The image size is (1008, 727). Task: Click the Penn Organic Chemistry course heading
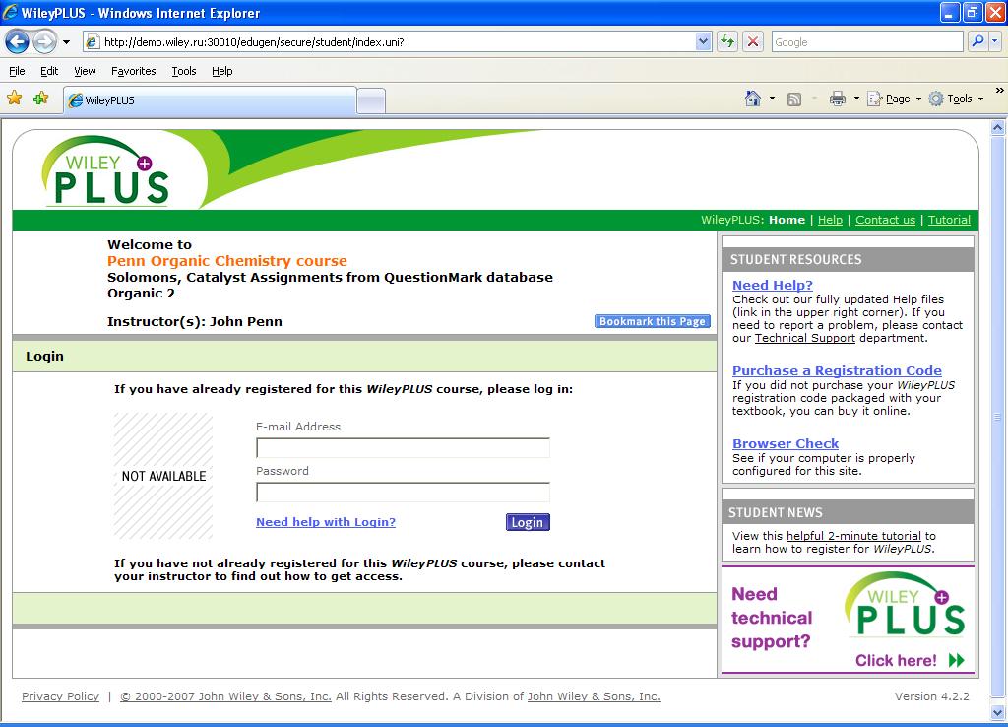coord(227,261)
